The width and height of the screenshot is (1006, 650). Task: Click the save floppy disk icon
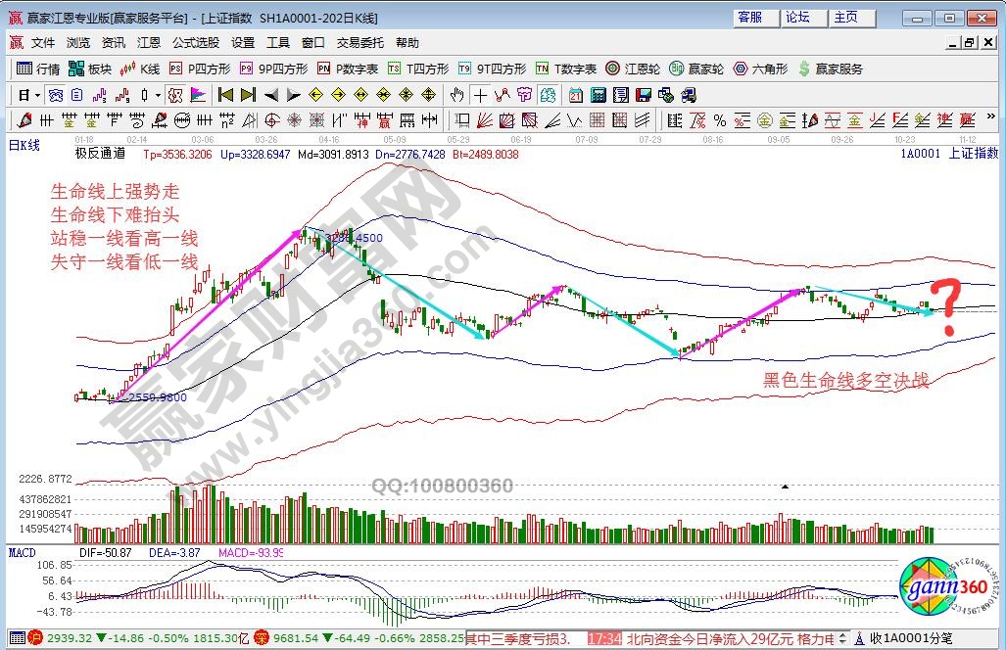(644, 95)
